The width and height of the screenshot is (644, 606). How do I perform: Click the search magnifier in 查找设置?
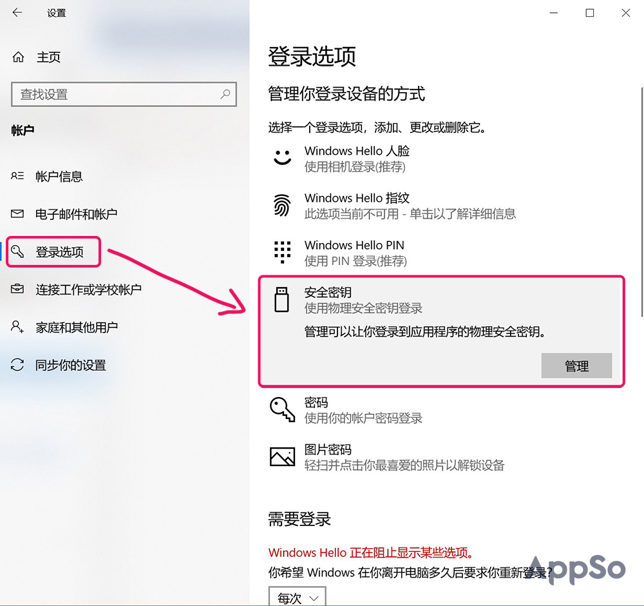coord(227,94)
